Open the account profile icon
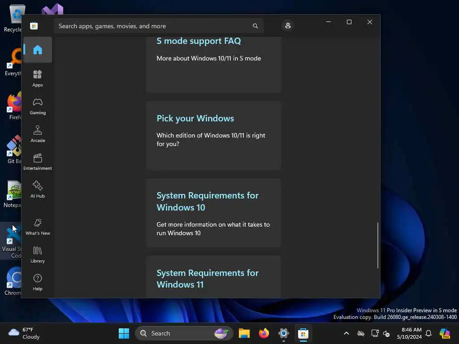459x344 pixels. pos(288,26)
